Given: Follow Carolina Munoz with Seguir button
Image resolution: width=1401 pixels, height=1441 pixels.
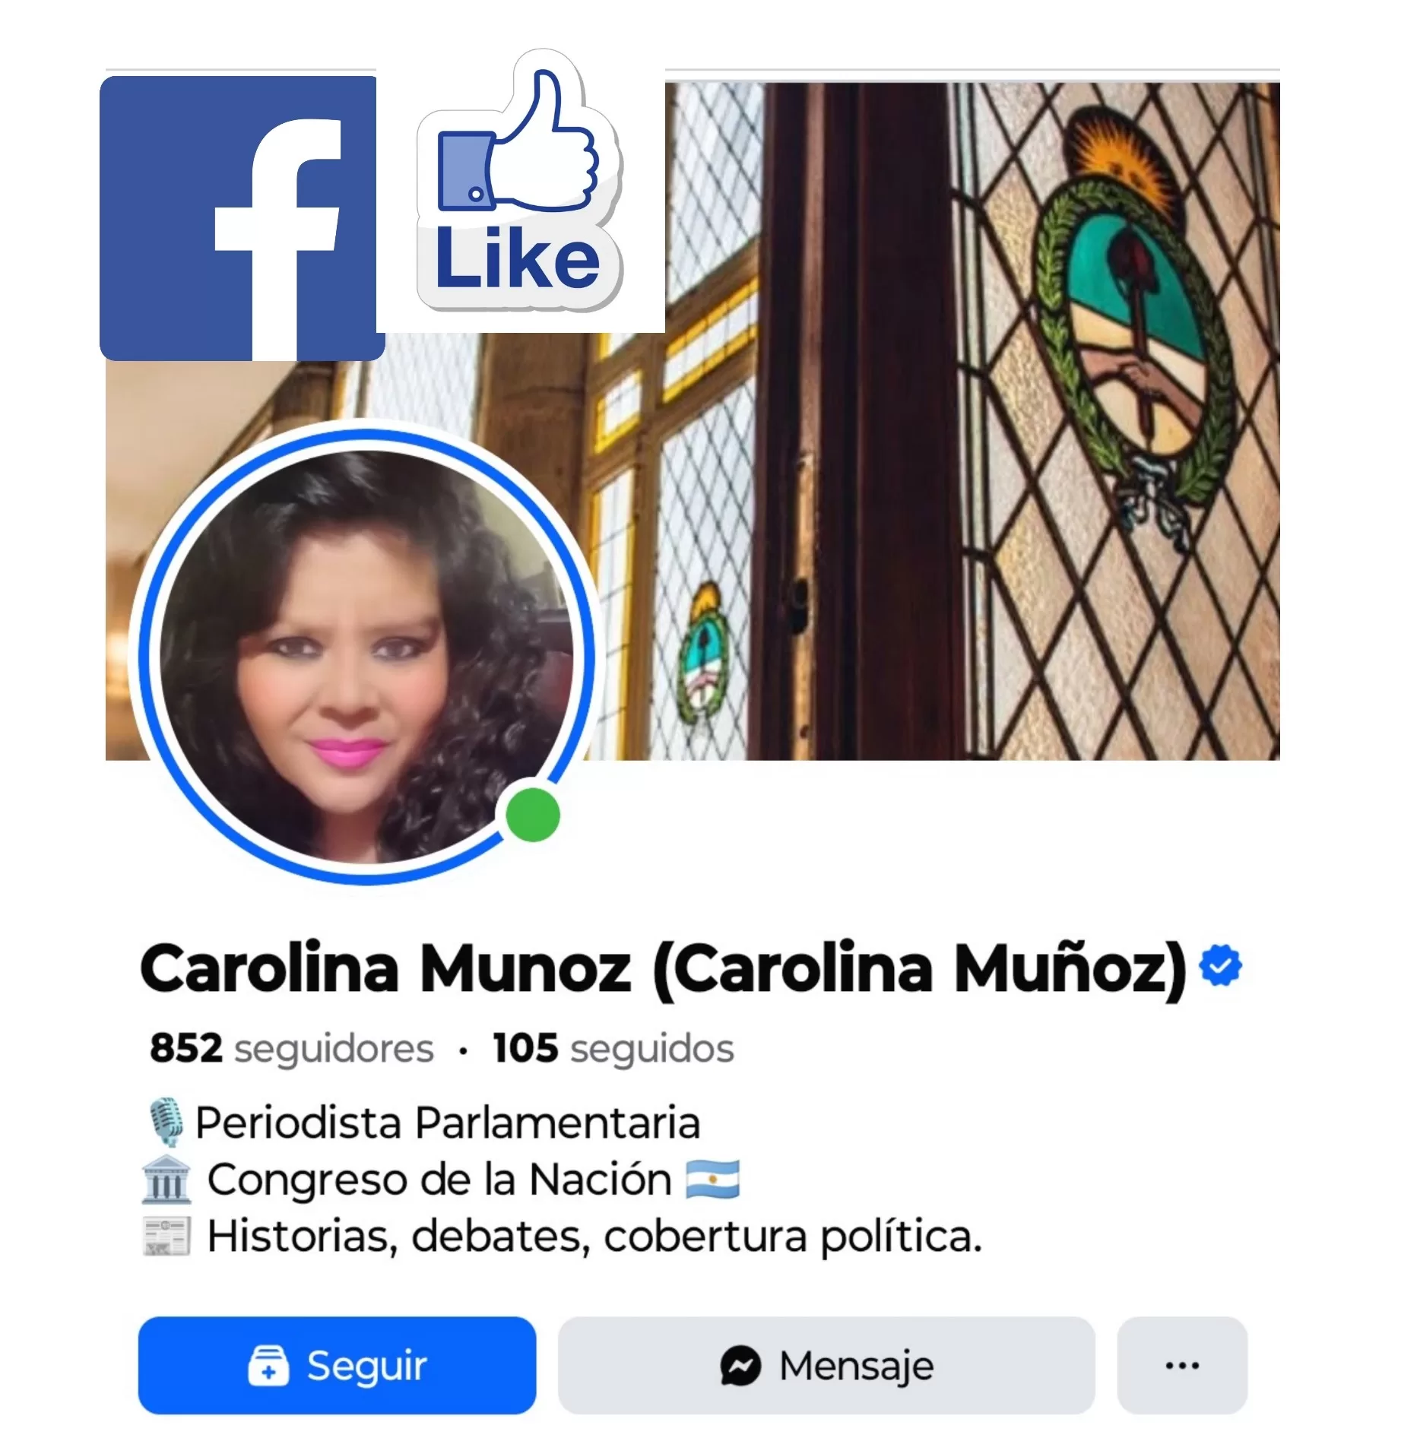Looking at the screenshot, I should 337,1366.
